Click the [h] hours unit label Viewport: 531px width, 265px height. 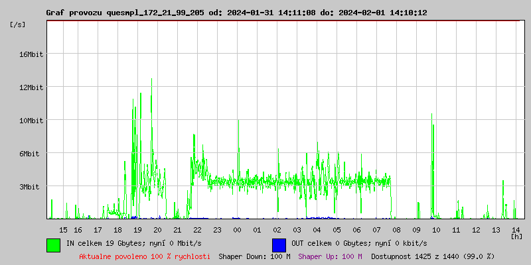[516, 236]
